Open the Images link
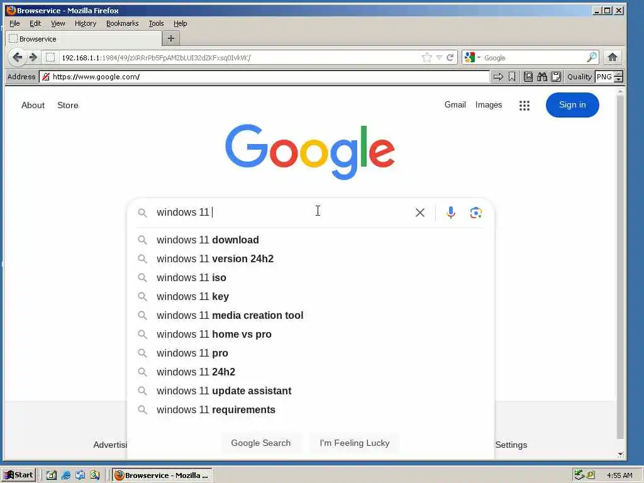644x483 pixels. point(488,105)
